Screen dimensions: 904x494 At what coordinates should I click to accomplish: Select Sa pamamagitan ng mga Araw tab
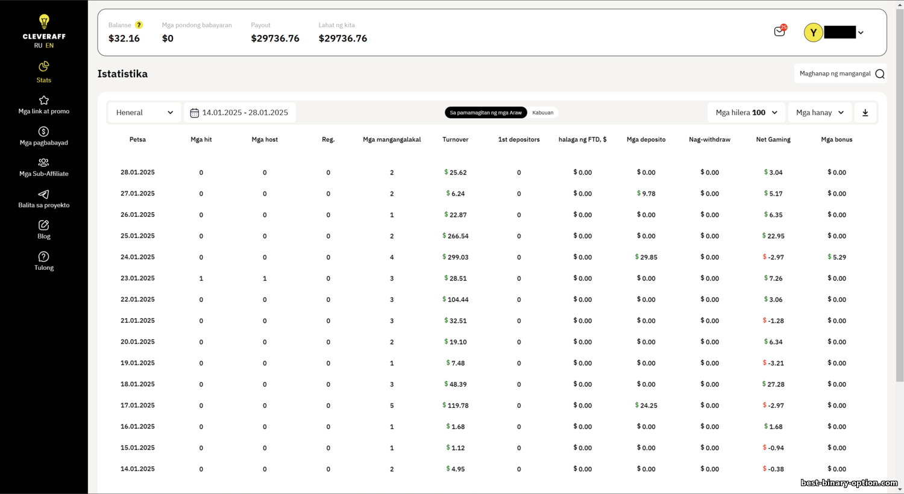point(486,113)
